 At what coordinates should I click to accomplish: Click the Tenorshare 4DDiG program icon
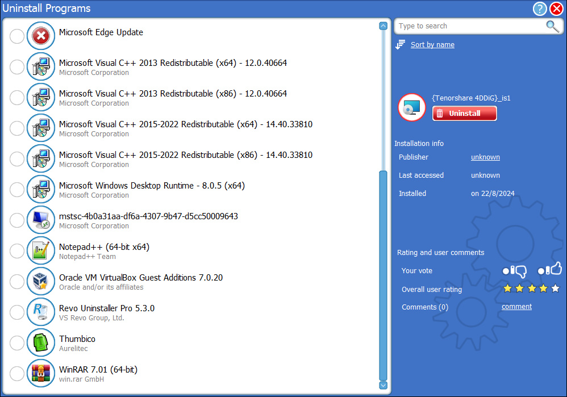(412, 107)
